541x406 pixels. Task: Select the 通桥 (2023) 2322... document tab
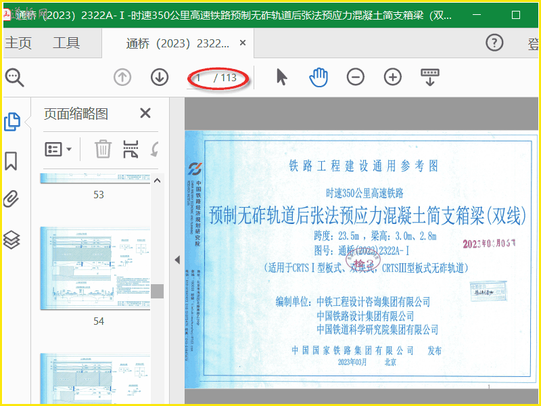coord(177,43)
